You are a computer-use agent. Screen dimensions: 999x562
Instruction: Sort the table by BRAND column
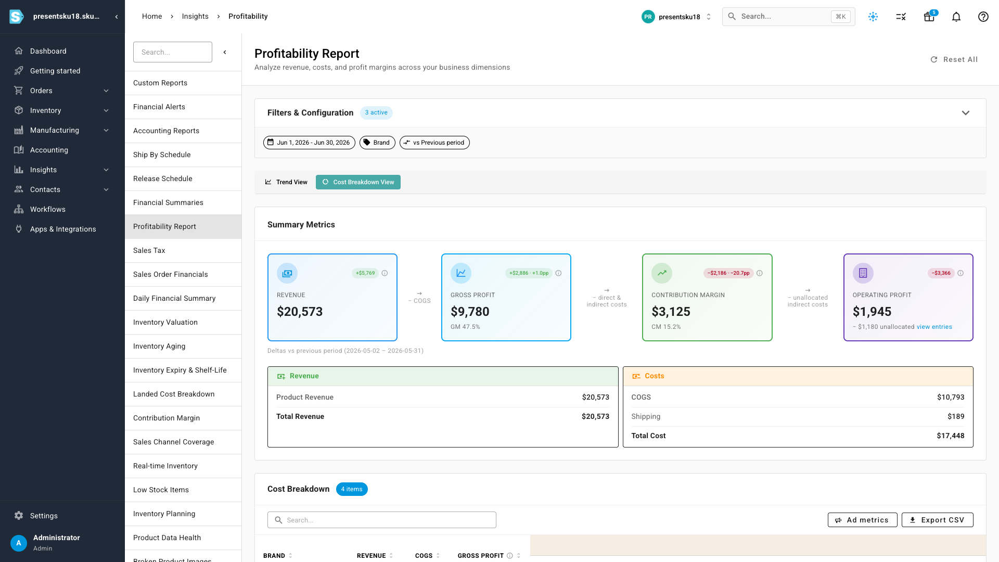[x=278, y=556]
